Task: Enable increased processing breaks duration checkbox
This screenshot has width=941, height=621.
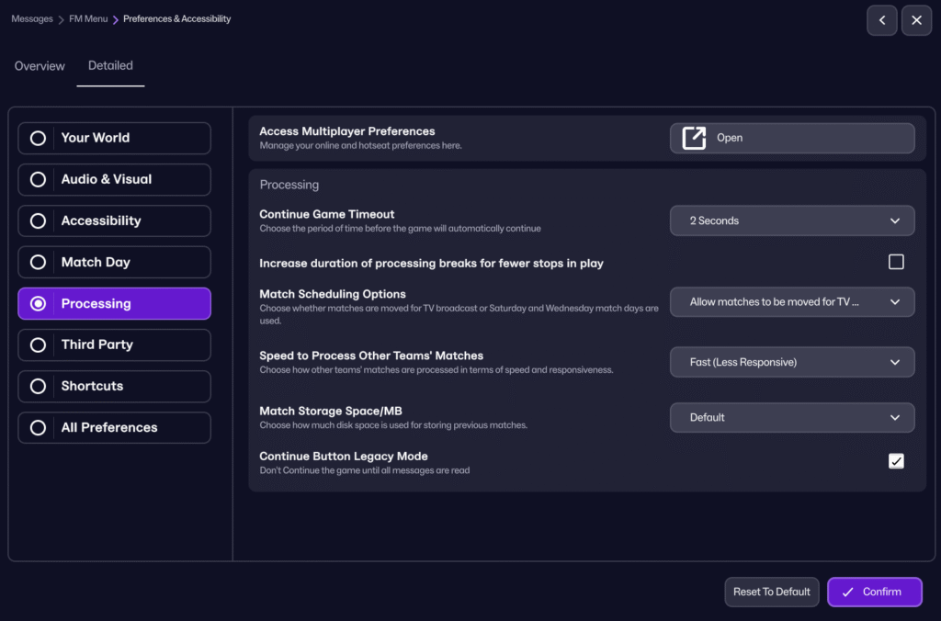Action: [x=896, y=263]
